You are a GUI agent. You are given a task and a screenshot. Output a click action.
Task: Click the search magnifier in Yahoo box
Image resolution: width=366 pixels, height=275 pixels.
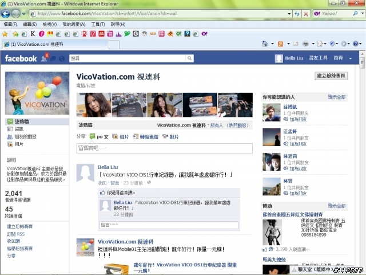[356, 14]
